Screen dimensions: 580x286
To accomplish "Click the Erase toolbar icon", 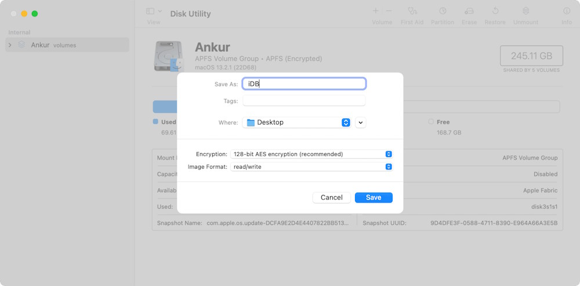I will click(469, 11).
